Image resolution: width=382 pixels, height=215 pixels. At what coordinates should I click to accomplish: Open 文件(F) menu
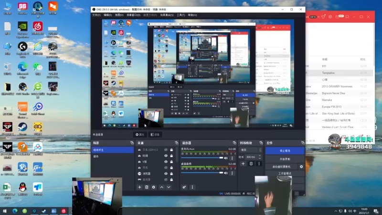click(96, 15)
